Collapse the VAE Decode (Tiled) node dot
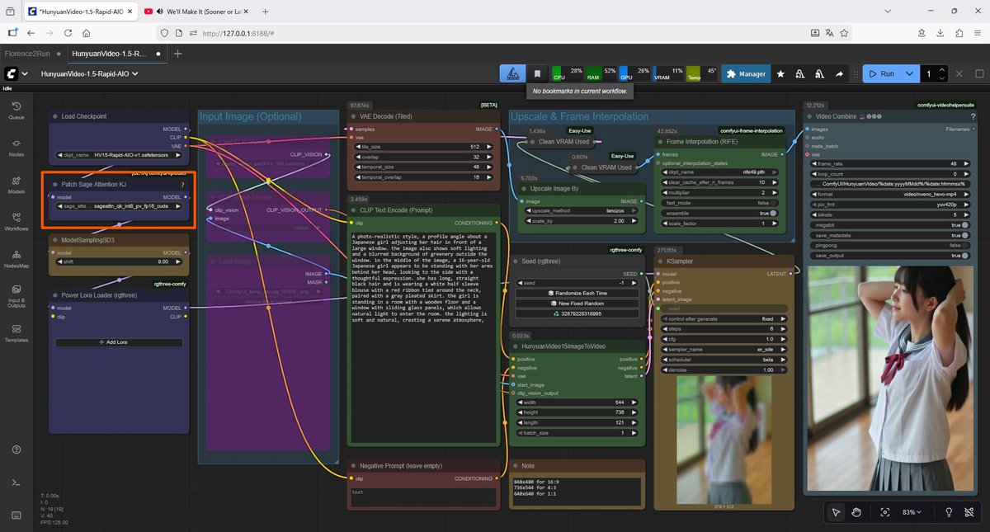990x532 pixels. click(353, 116)
